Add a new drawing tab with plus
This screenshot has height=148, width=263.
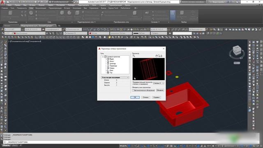59,25
